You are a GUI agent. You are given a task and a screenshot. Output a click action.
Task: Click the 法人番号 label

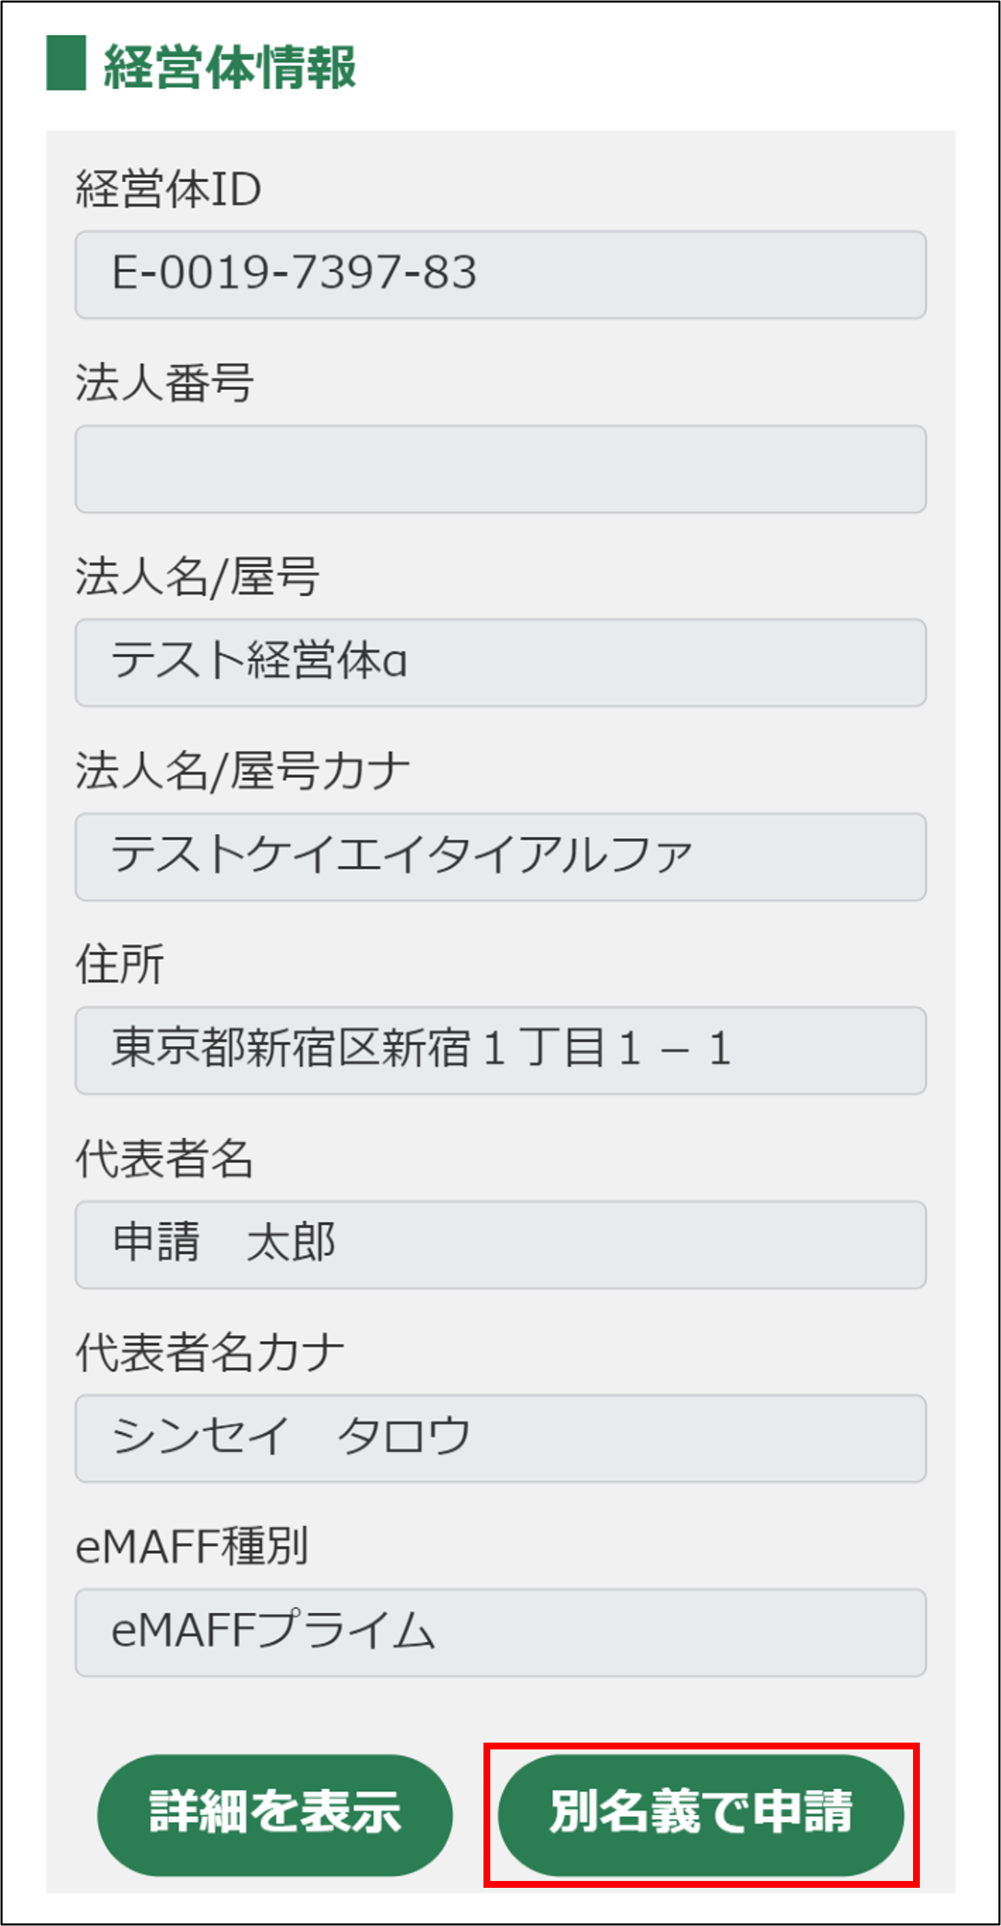[x=164, y=382]
